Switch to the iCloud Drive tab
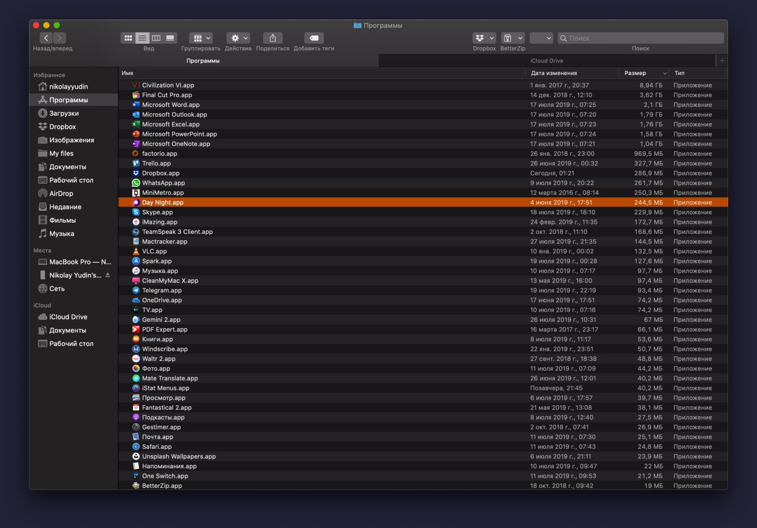 547,61
